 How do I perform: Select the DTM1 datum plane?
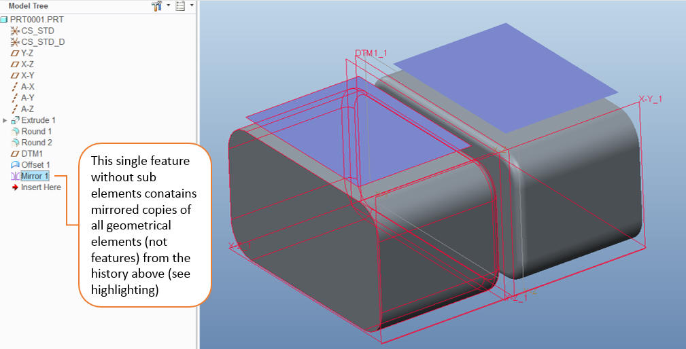point(32,153)
